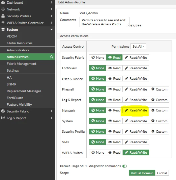Choose Custom for Firewall permission
This screenshot has width=176, height=180.
159,89
